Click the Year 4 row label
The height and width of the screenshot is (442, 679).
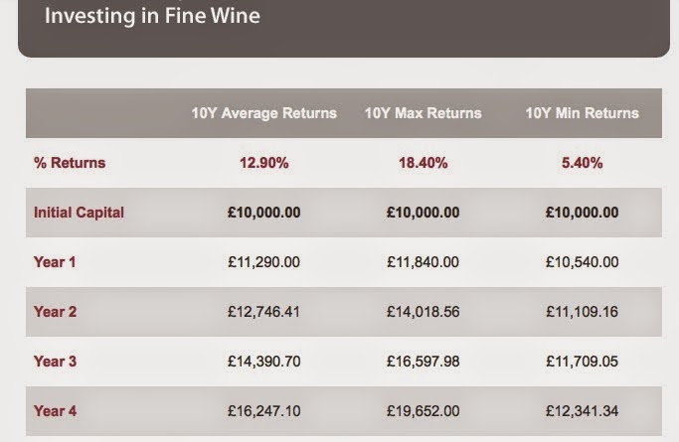pos(55,411)
